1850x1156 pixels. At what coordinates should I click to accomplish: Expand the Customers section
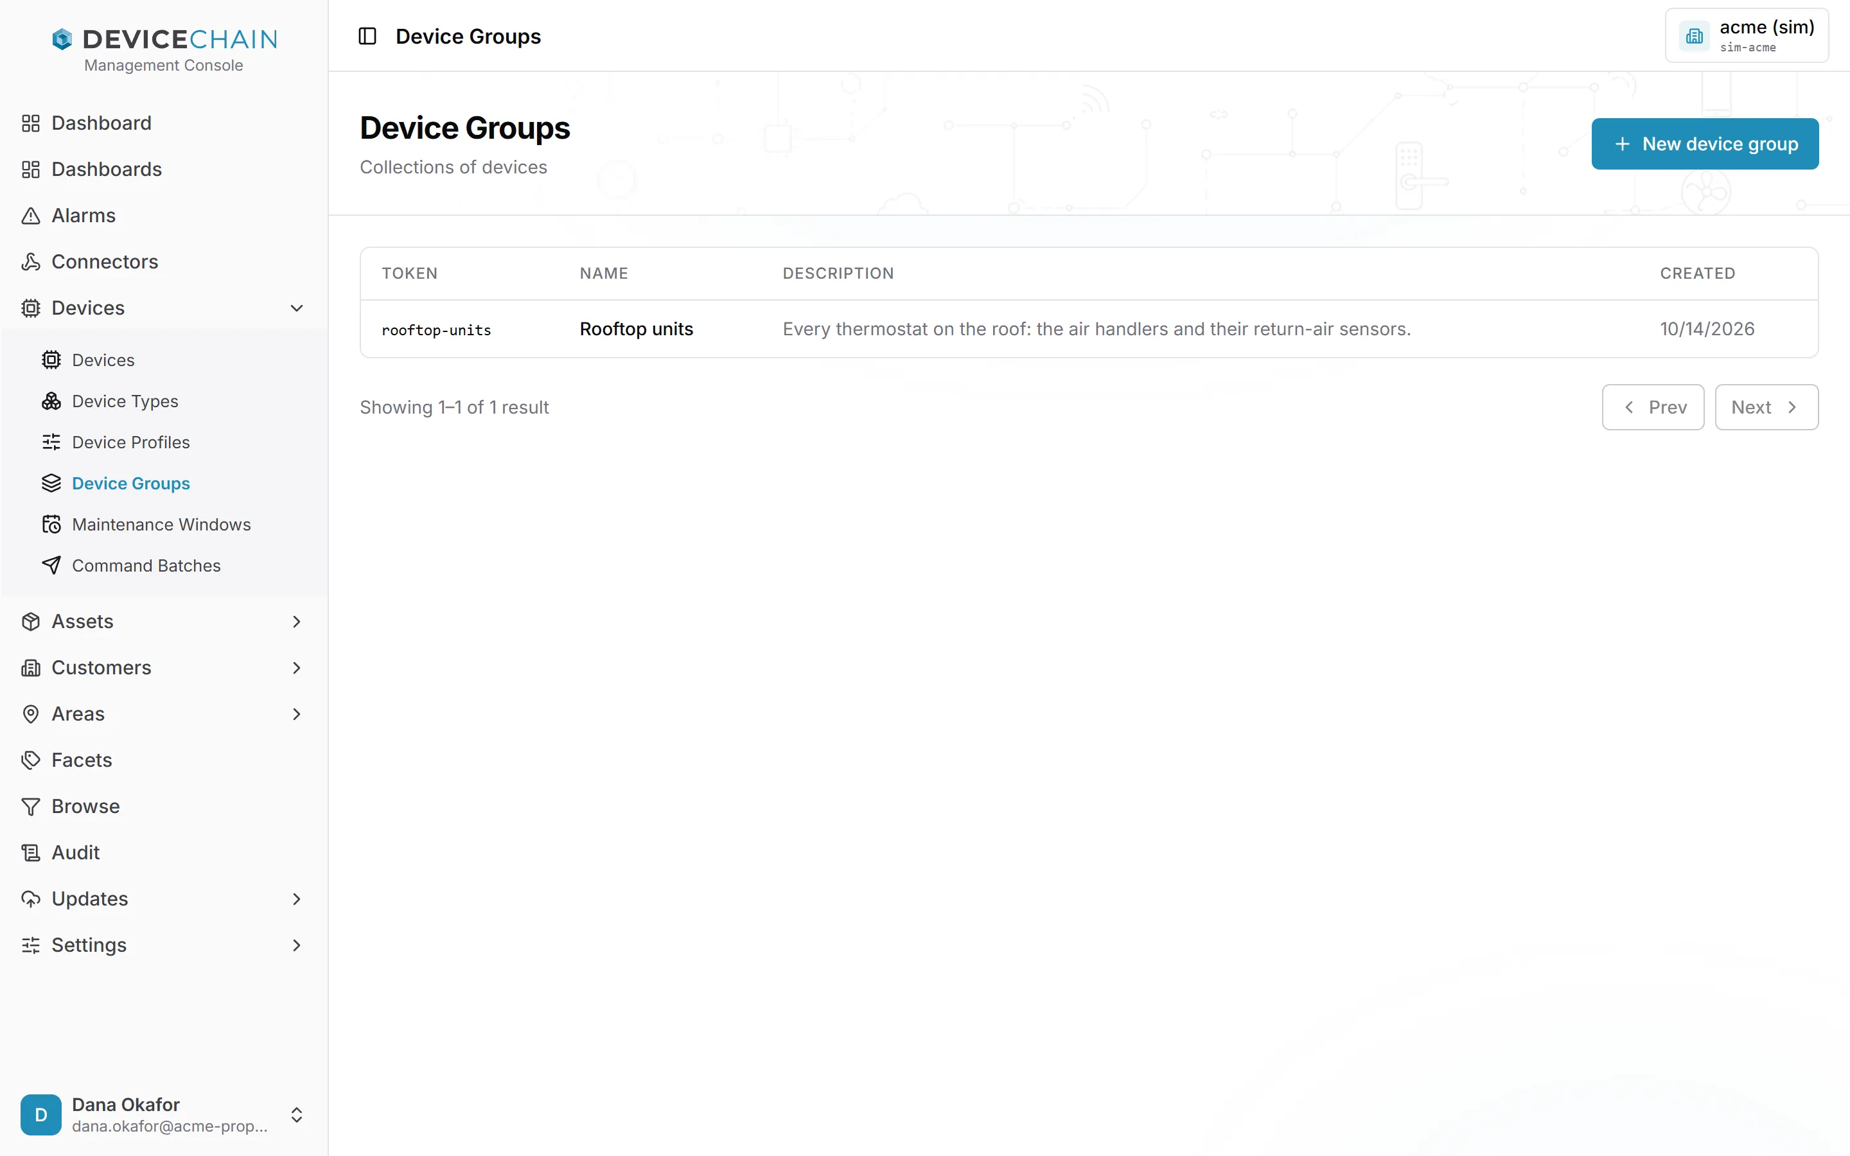click(x=297, y=667)
